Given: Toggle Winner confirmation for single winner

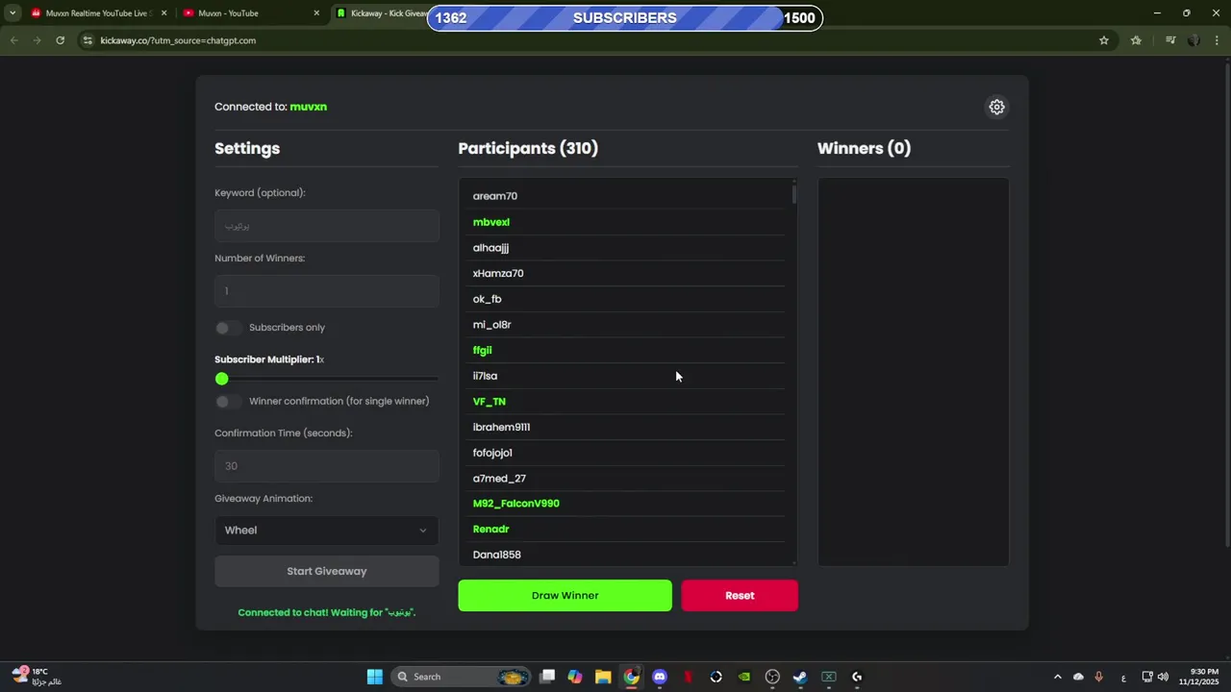Looking at the screenshot, I should (228, 401).
